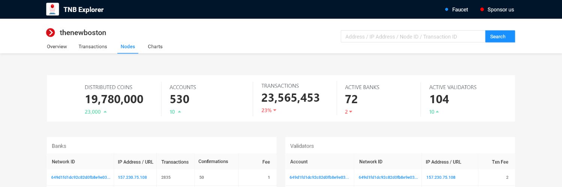The image size is (562, 187).
Task: Click red down arrow under Active Banks
Action: tap(351, 111)
